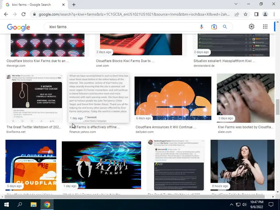The width and height of the screenshot is (280, 210).
Task: Click dailydot.com source text
Action: [144, 132]
